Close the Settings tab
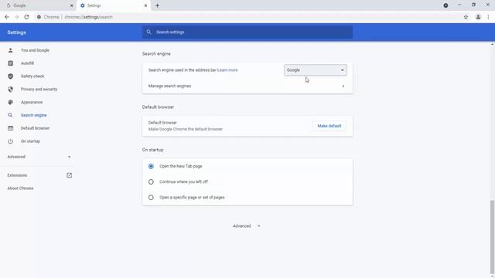Viewport: 495px width, 278px height. (145, 5)
